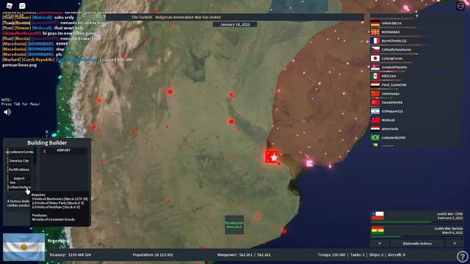Go to previous panel with left arrow
The height and width of the screenshot is (264, 470).
pyautogui.click(x=380, y=243)
